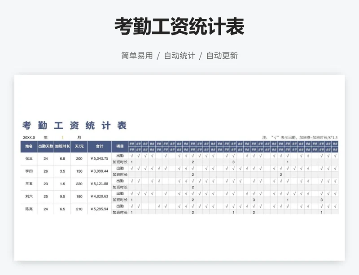The height and width of the screenshot is (275, 359).
Task: Select the total cell ¥5,121.88
Action: [x=99, y=184]
